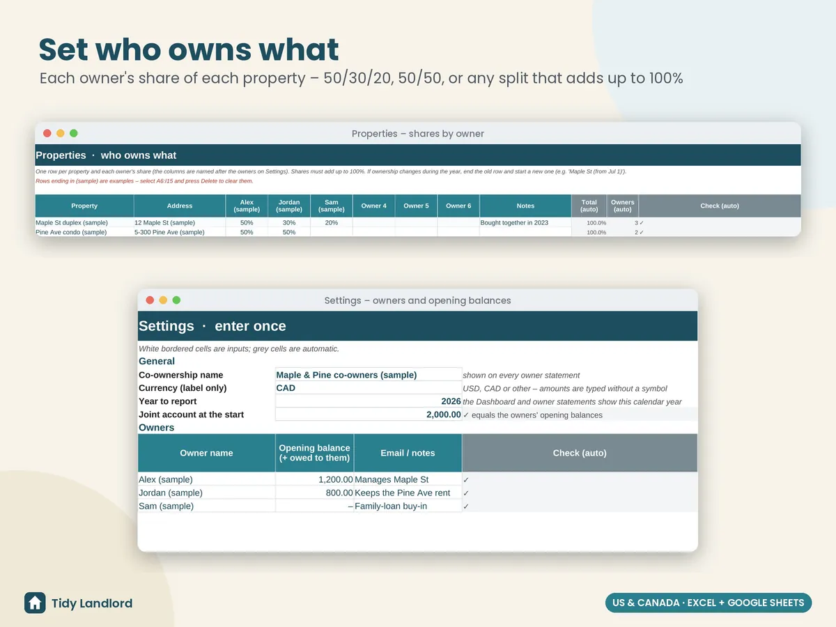
Task: Click the Tidy Landlord house logo icon
Action: pos(35,603)
